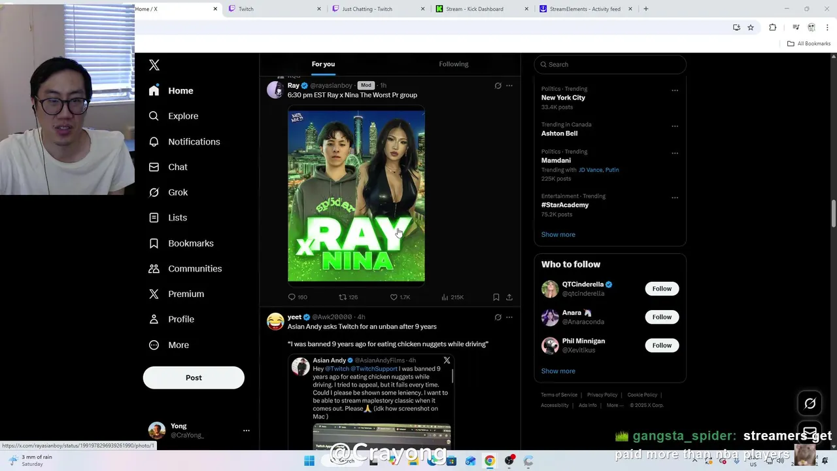Open Explore from the sidebar
837x471 pixels.
pyautogui.click(x=174, y=116)
